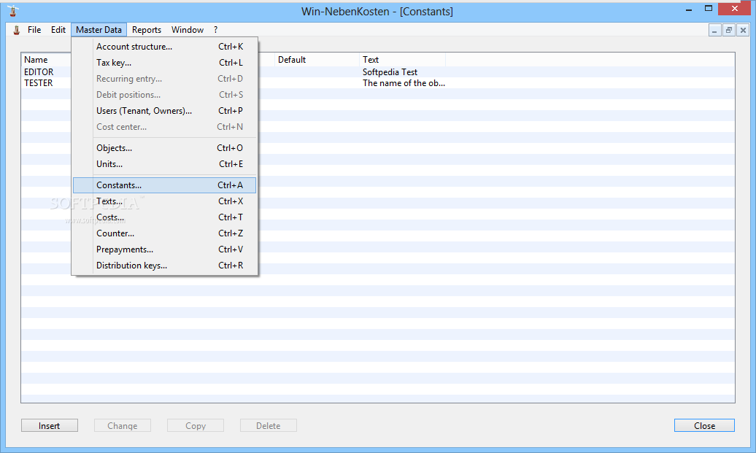Choose Account structure... from the menu
The image size is (756, 453).
164,47
